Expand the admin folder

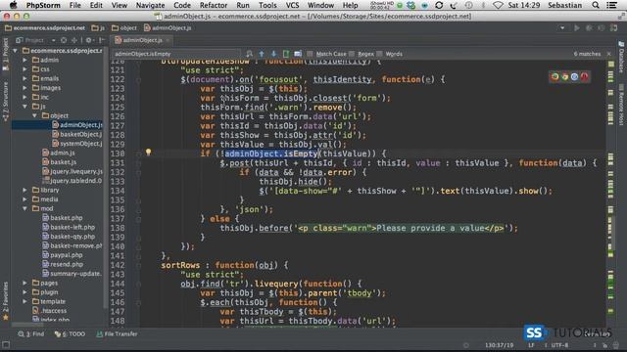click(24, 60)
